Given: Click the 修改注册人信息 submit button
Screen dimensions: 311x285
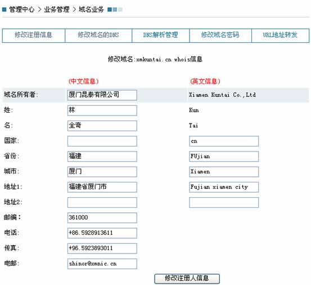Looking at the screenshot, I should pos(187,278).
